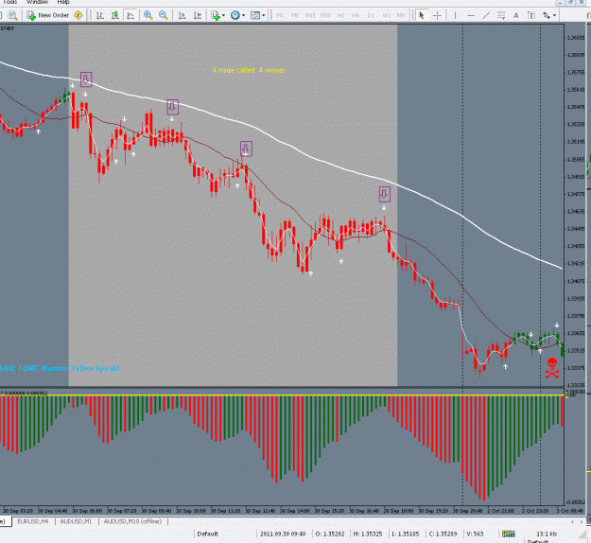Select the M30 timeframe button

325,15
